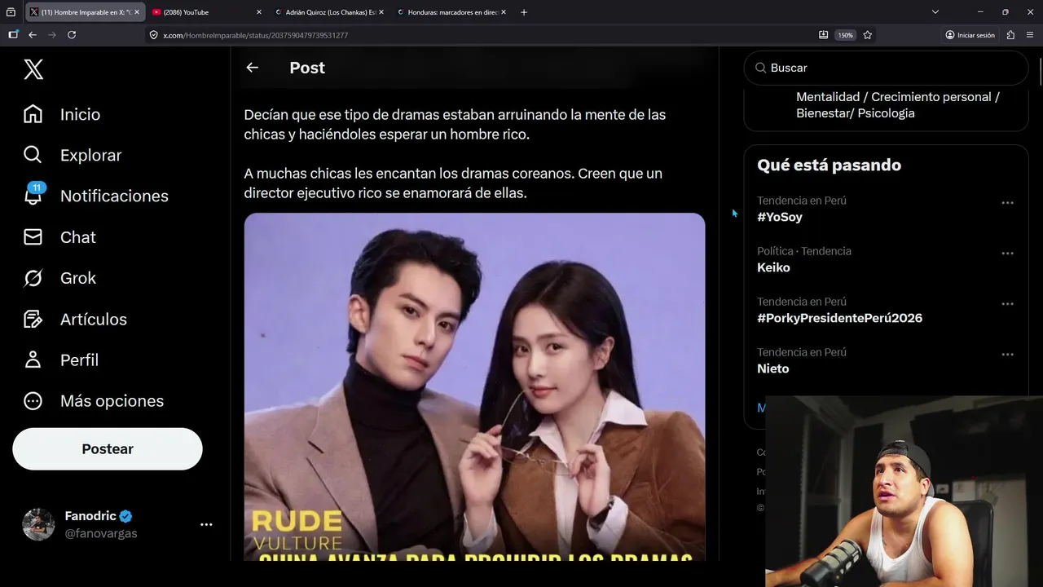Grab the page vertical scrollbar
The width and height of the screenshot is (1043, 587).
point(1041,73)
